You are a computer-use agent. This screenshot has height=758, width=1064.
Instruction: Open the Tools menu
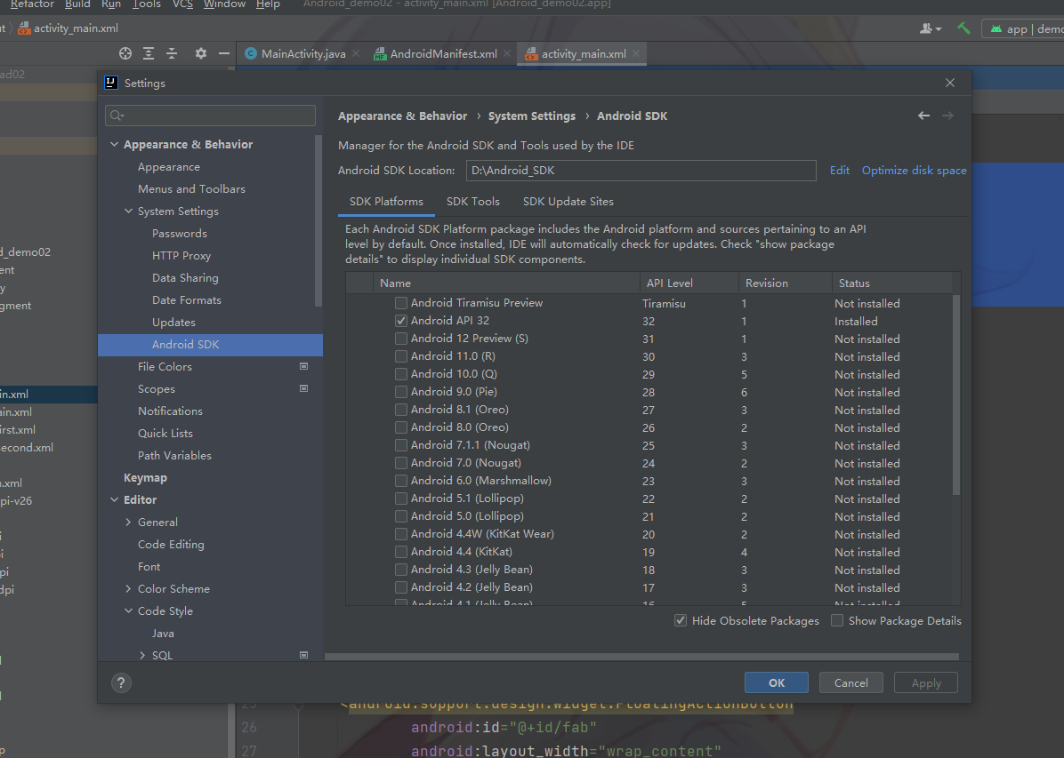(147, 4)
